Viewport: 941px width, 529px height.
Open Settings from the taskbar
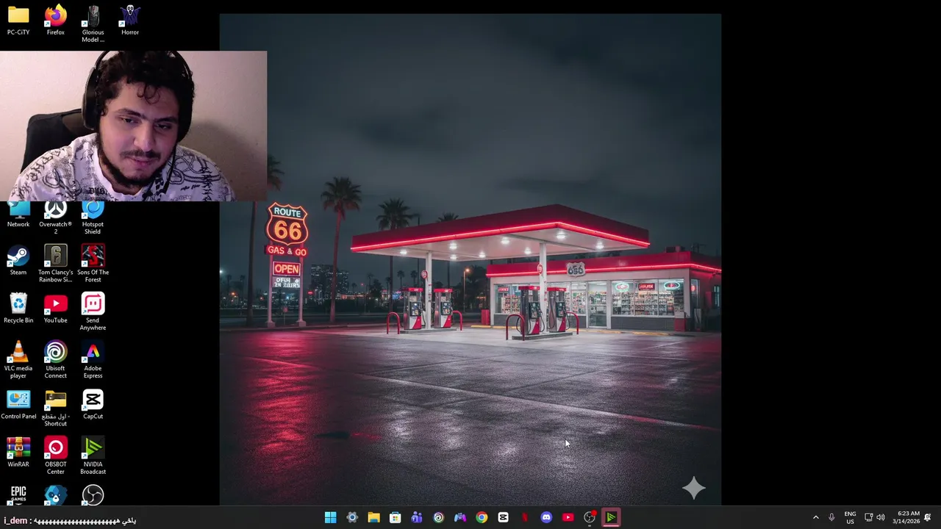click(352, 517)
